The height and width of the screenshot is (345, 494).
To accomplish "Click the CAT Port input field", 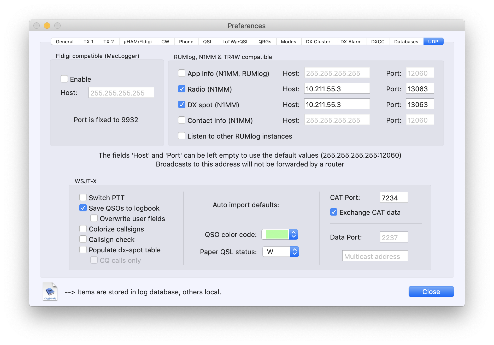I will click(x=393, y=198).
